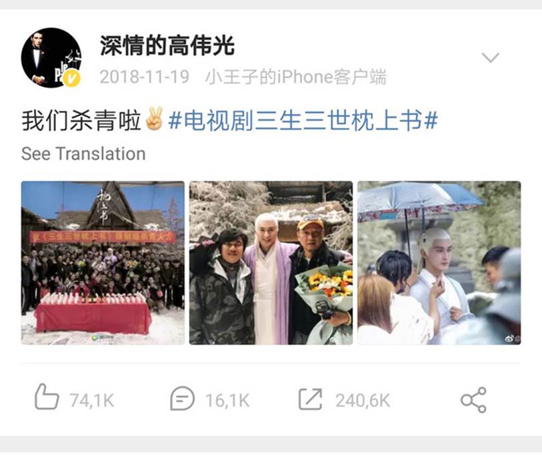Viewport: 542px width, 466px height.
Task: Click the victory hand emoji in post
Action: click(x=154, y=120)
